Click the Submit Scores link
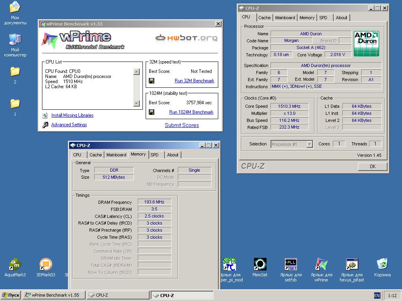Screen dimensions: 402x301 182,125
